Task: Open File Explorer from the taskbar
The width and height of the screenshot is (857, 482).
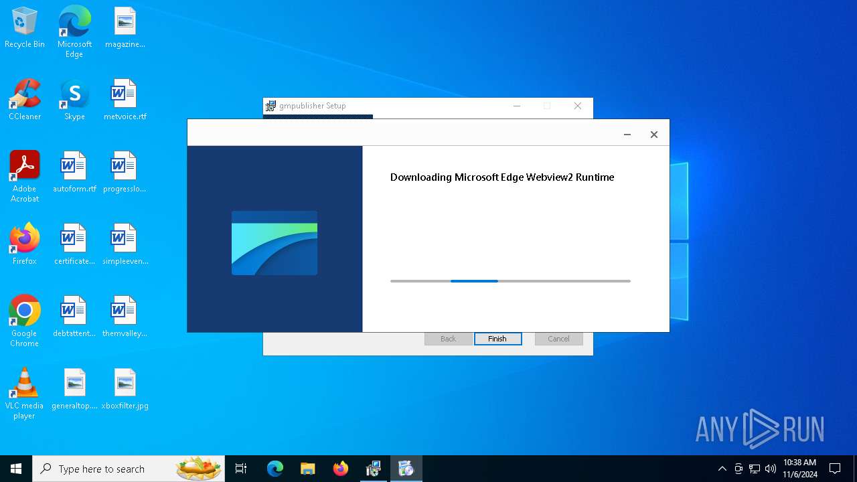Action: tap(307, 469)
